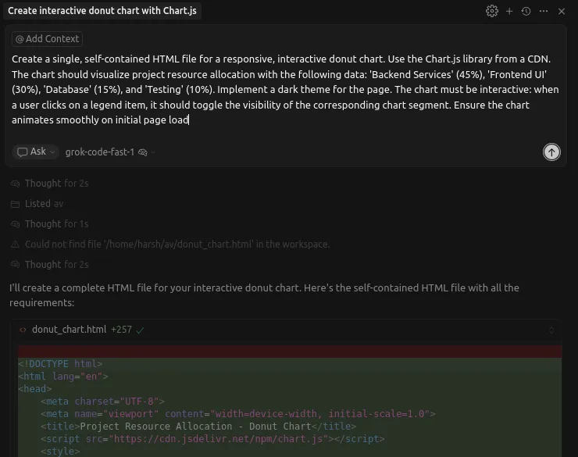Send the prompt with the arrow button
Screen dimensions: 578x457
pos(551,152)
